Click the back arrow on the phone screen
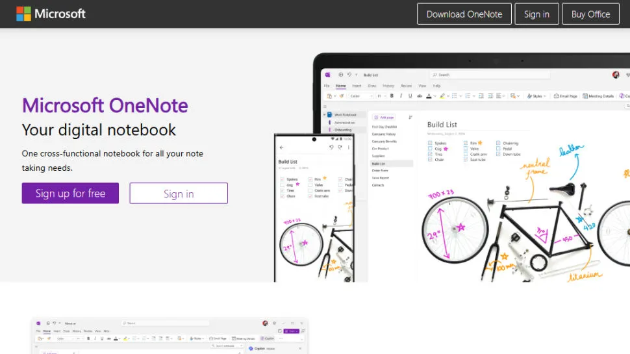This screenshot has height=354, width=630. 281,147
